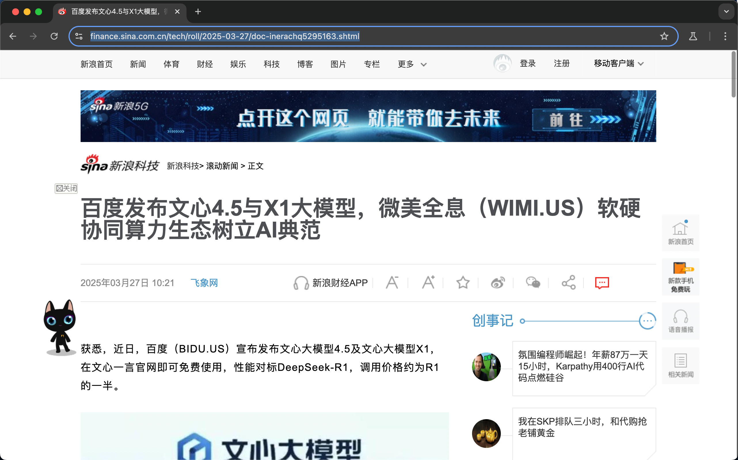Open 财经 navigation item

(x=205, y=64)
